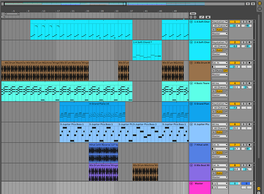264x194 pixels.
Task: Arm track 5 Grand Pian
Action: [250, 104]
